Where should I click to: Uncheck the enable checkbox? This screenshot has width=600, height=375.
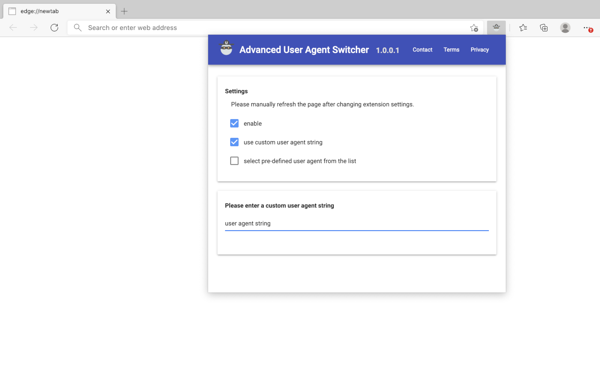click(x=234, y=123)
